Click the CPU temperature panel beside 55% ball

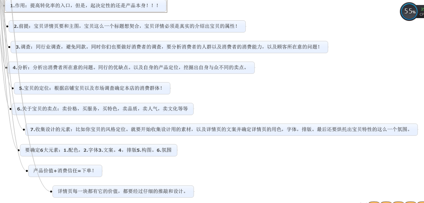[421, 12]
